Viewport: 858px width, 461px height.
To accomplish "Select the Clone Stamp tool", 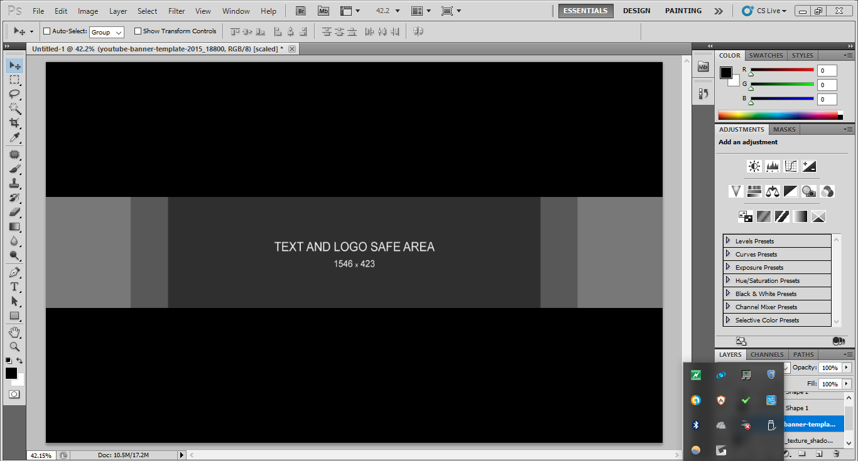I will click(14, 183).
